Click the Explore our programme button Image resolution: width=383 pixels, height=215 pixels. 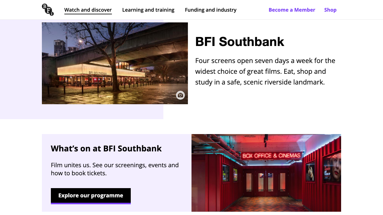tap(91, 195)
